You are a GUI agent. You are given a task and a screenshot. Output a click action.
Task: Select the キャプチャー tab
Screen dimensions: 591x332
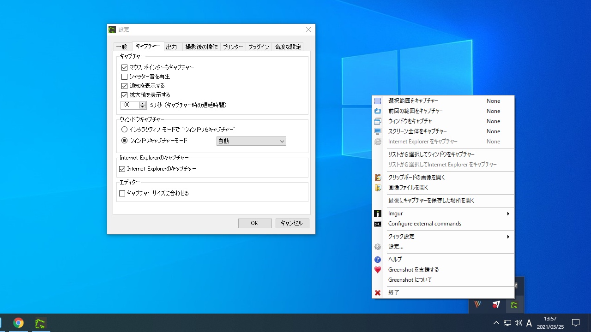148,46
